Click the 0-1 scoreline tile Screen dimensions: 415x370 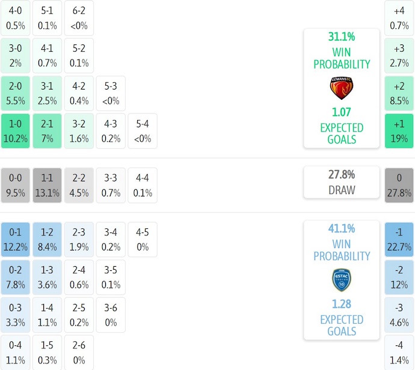16,239
